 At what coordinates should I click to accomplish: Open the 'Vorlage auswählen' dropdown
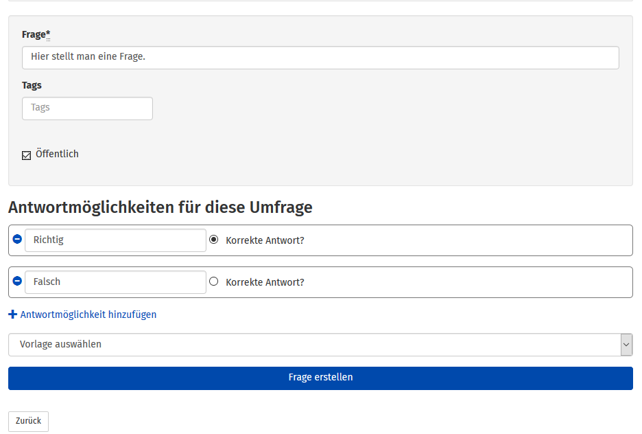(x=313, y=345)
